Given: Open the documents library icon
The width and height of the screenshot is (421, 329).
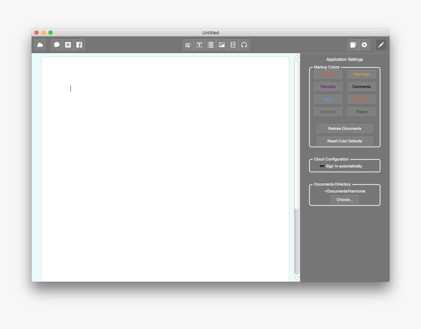Looking at the screenshot, I should [x=353, y=45].
